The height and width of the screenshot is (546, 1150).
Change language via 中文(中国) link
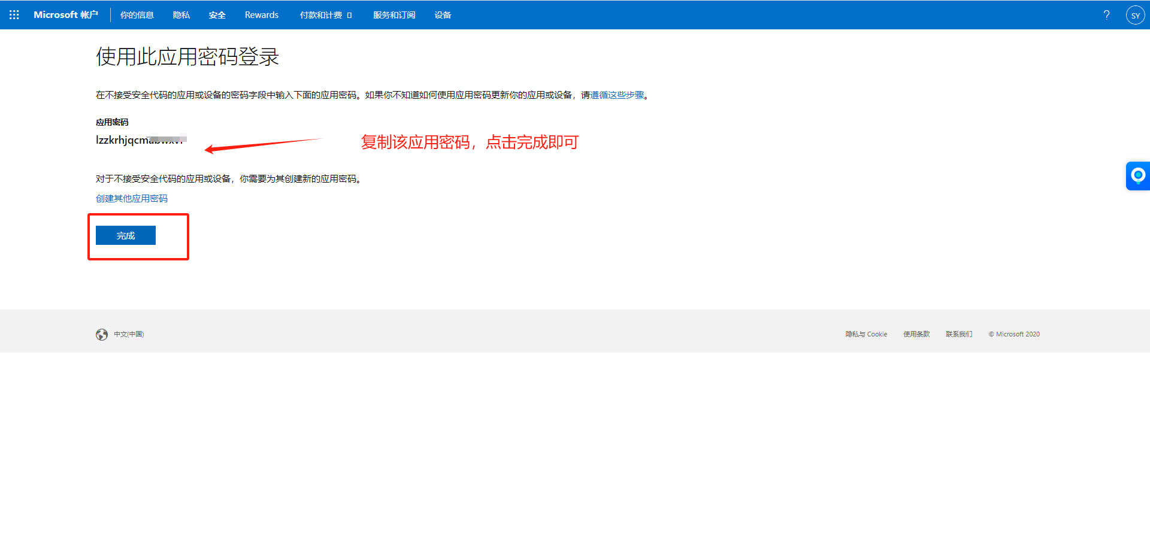(129, 335)
